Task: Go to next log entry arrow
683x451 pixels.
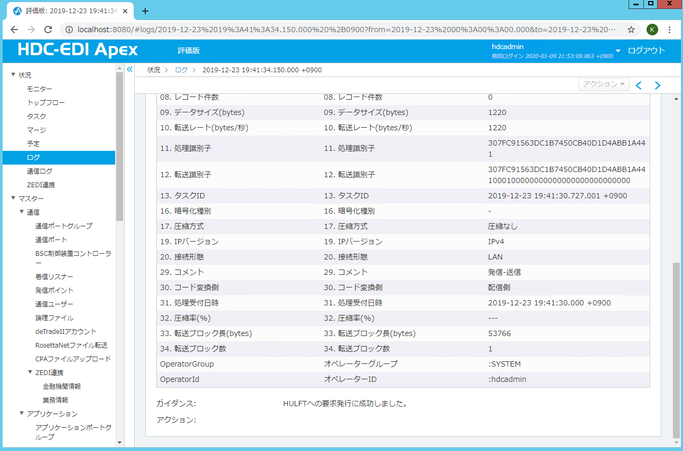Action: coord(658,85)
